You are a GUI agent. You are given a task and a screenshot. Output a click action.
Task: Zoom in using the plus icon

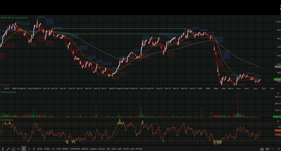(x=278, y=149)
